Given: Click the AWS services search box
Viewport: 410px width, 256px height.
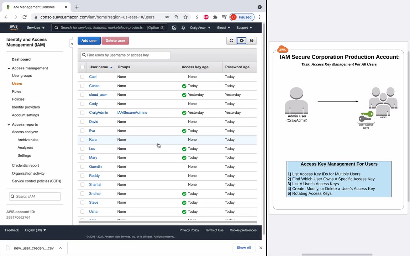Looking at the screenshot, I should (x=109, y=27).
